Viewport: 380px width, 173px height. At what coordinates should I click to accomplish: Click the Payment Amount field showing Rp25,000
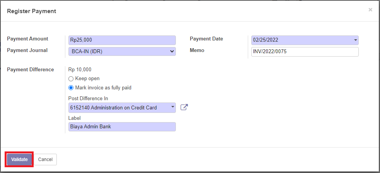click(122, 40)
